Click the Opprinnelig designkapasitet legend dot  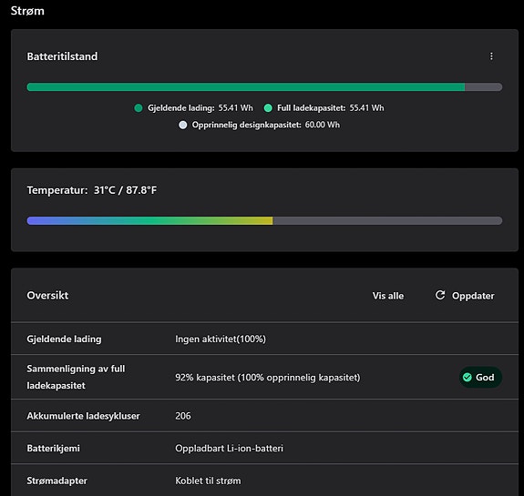183,125
